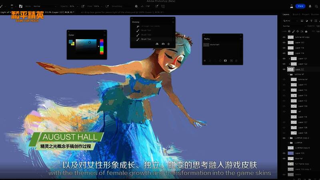The height and width of the screenshot is (180, 320).
Task: Select the Work Path row
Action: point(222,45)
